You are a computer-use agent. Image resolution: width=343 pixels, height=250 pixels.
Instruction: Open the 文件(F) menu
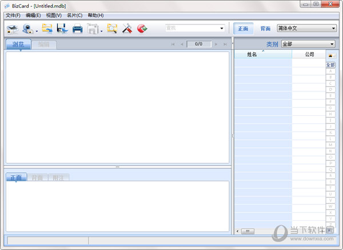coord(13,15)
